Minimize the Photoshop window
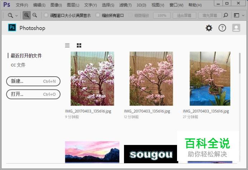Screen dimensions: 248x170 [218, 3]
